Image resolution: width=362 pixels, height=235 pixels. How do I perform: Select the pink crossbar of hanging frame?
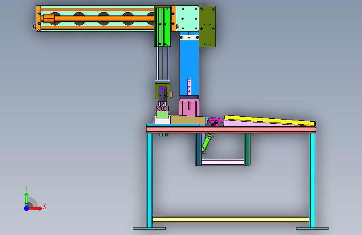pos(223,162)
